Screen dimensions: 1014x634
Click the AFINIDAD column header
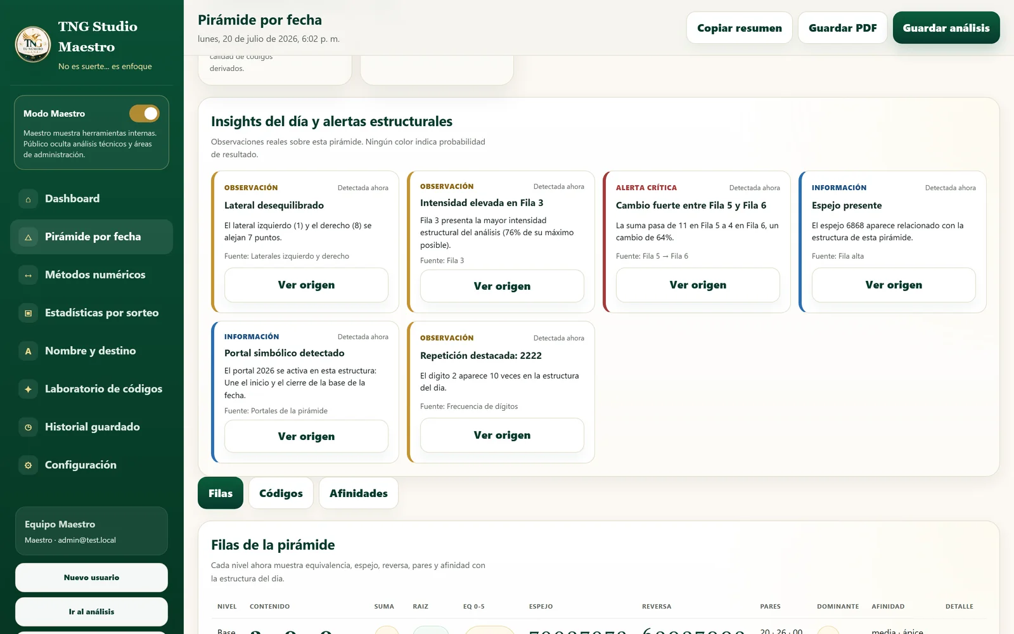coord(888,607)
